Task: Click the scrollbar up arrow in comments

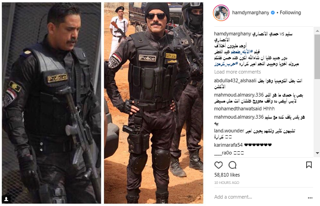Action: click(x=317, y=31)
